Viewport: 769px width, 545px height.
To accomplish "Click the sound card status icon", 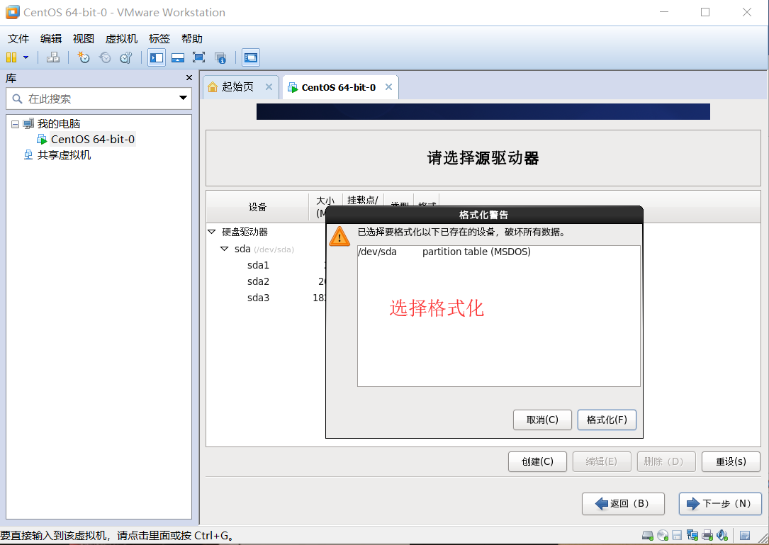I will [x=722, y=535].
